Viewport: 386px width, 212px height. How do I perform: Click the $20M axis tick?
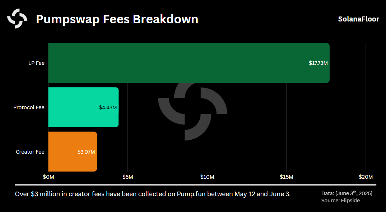(366, 177)
